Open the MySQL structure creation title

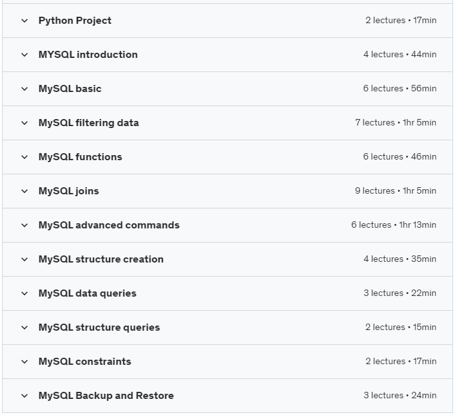[101, 259]
